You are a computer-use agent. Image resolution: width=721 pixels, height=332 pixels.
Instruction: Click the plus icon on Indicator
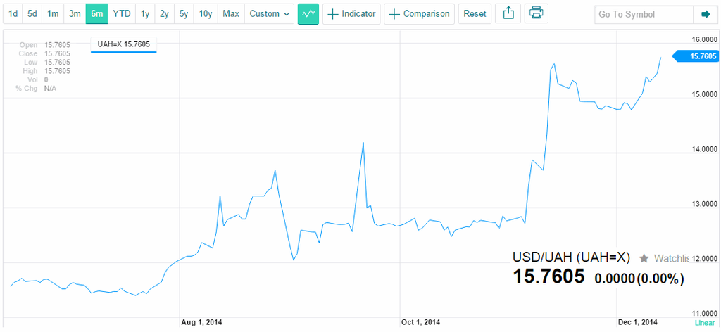(x=332, y=14)
